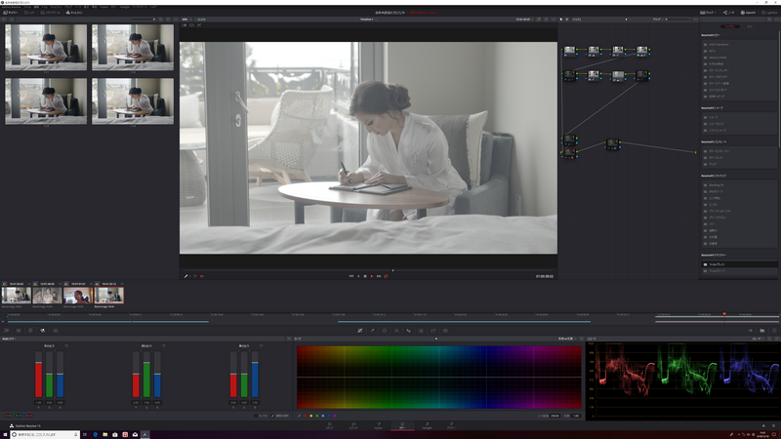Play the clip forward in viewer
This screenshot has height=439, width=781.
(372, 276)
